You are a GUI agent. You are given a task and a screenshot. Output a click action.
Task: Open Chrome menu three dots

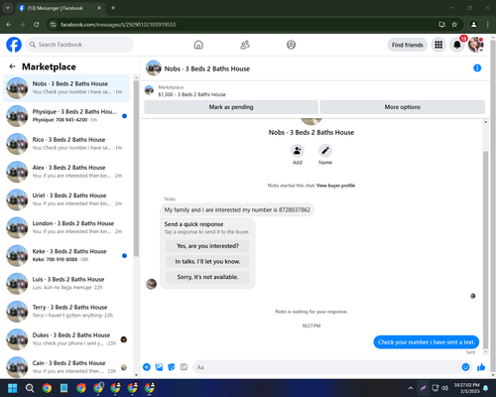(488, 25)
